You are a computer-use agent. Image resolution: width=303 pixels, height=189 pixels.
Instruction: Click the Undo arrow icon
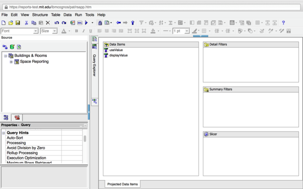tap(56, 23)
